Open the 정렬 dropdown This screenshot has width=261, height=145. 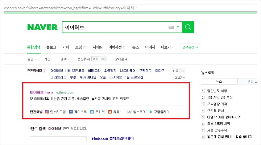tap(32, 59)
